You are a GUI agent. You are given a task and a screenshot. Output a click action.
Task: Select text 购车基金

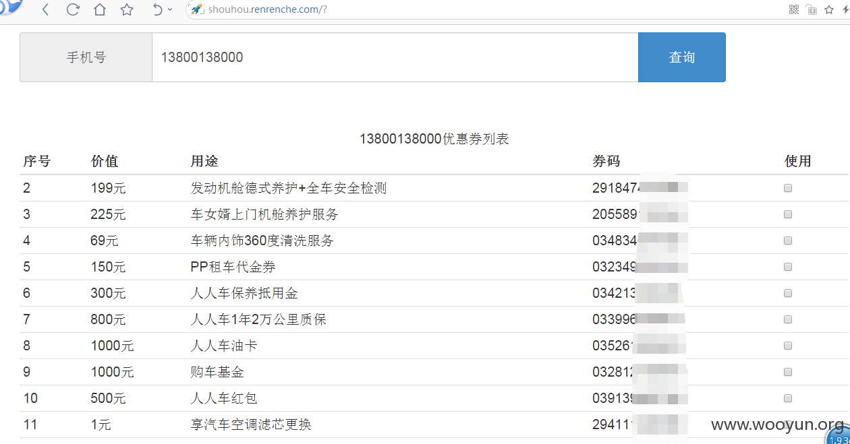[x=217, y=372]
